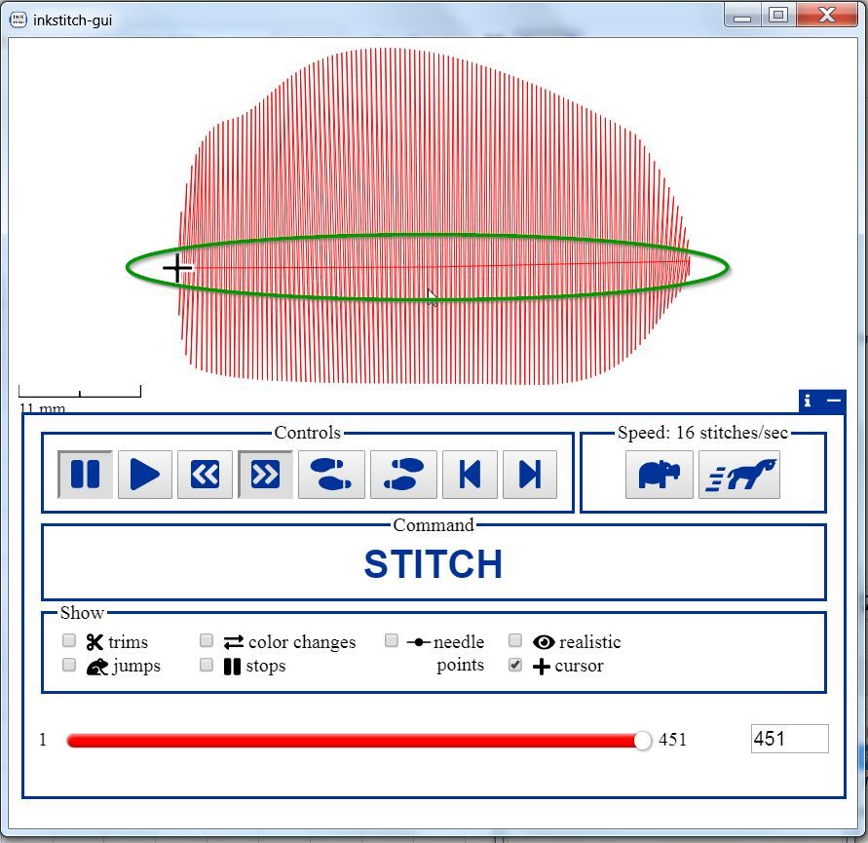Click the realistic eye icon

pos(544,642)
